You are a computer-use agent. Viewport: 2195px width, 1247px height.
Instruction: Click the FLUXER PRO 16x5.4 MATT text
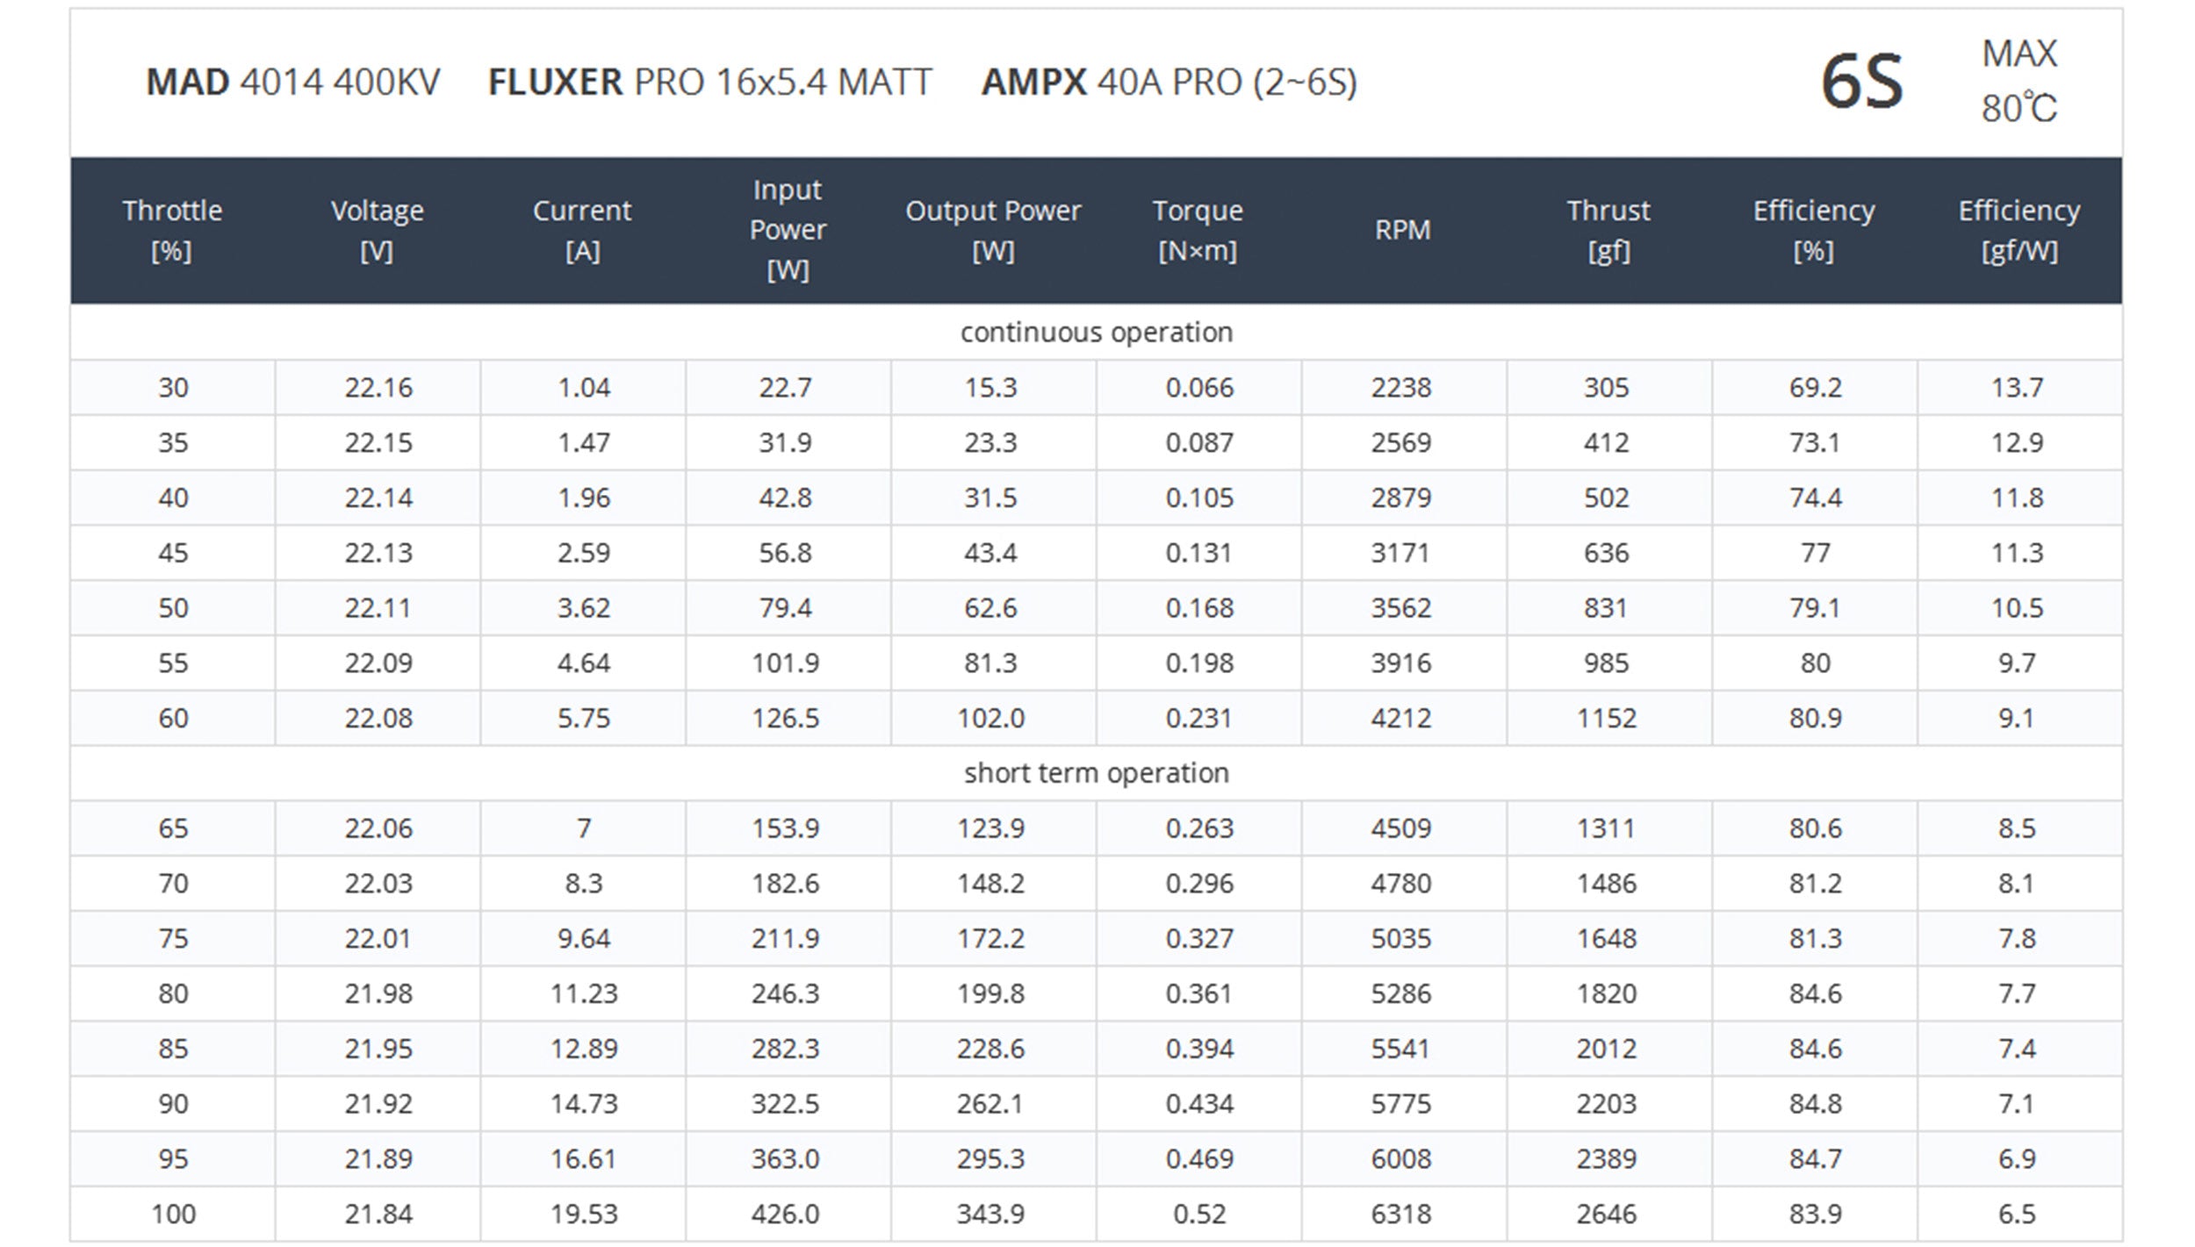[709, 82]
